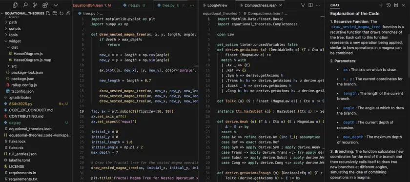This screenshot has height=182, width=410.
Task: Switch to LoogleView tab
Action: [217, 5]
